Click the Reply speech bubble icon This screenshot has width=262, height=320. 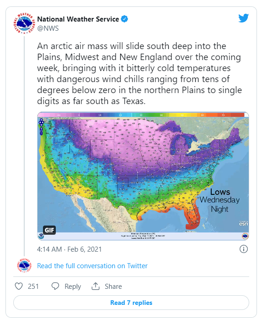pyautogui.click(x=55, y=286)
